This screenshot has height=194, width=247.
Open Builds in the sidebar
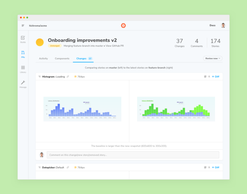[23, 40]
